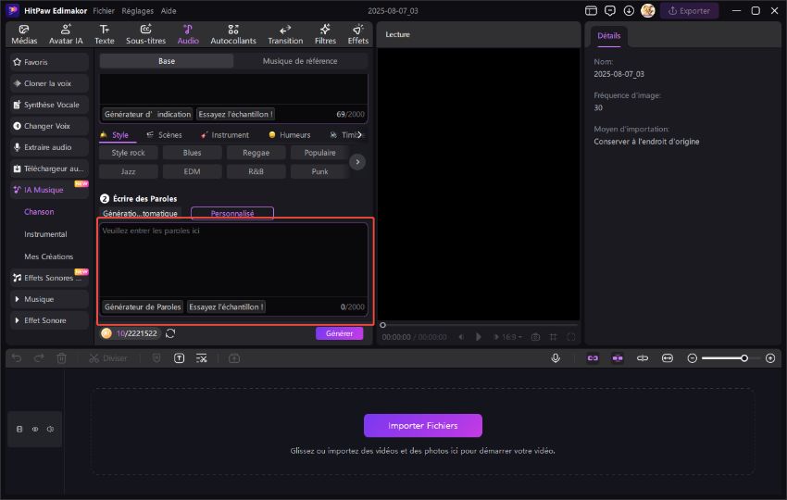Click the undo icon in timeline toolbar
The width and height of the screenshot is (787, 500).
tap(17, 358)
